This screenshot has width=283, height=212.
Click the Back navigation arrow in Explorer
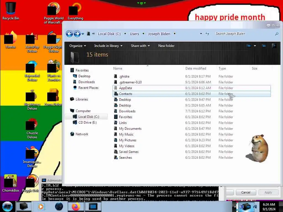[x=69, y=34]
